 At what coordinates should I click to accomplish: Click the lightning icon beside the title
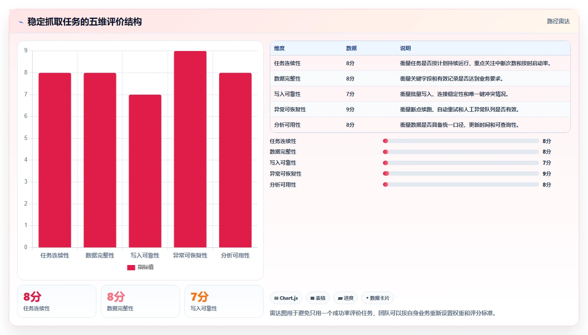pyautogui.click(x=21, y=22)
